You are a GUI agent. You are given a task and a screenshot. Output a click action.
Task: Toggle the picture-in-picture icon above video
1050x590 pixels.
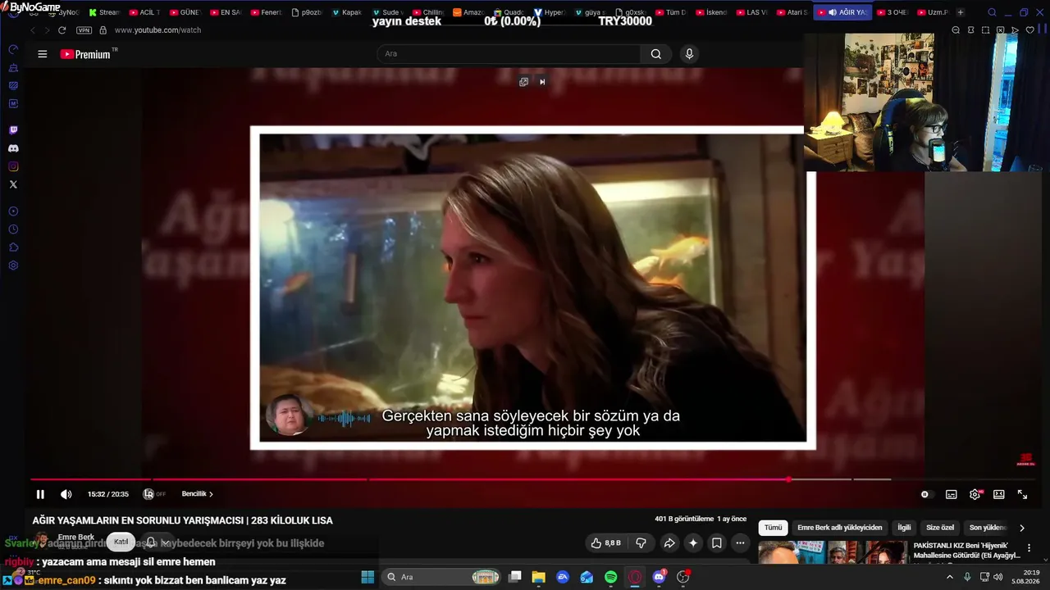(524, 82)
